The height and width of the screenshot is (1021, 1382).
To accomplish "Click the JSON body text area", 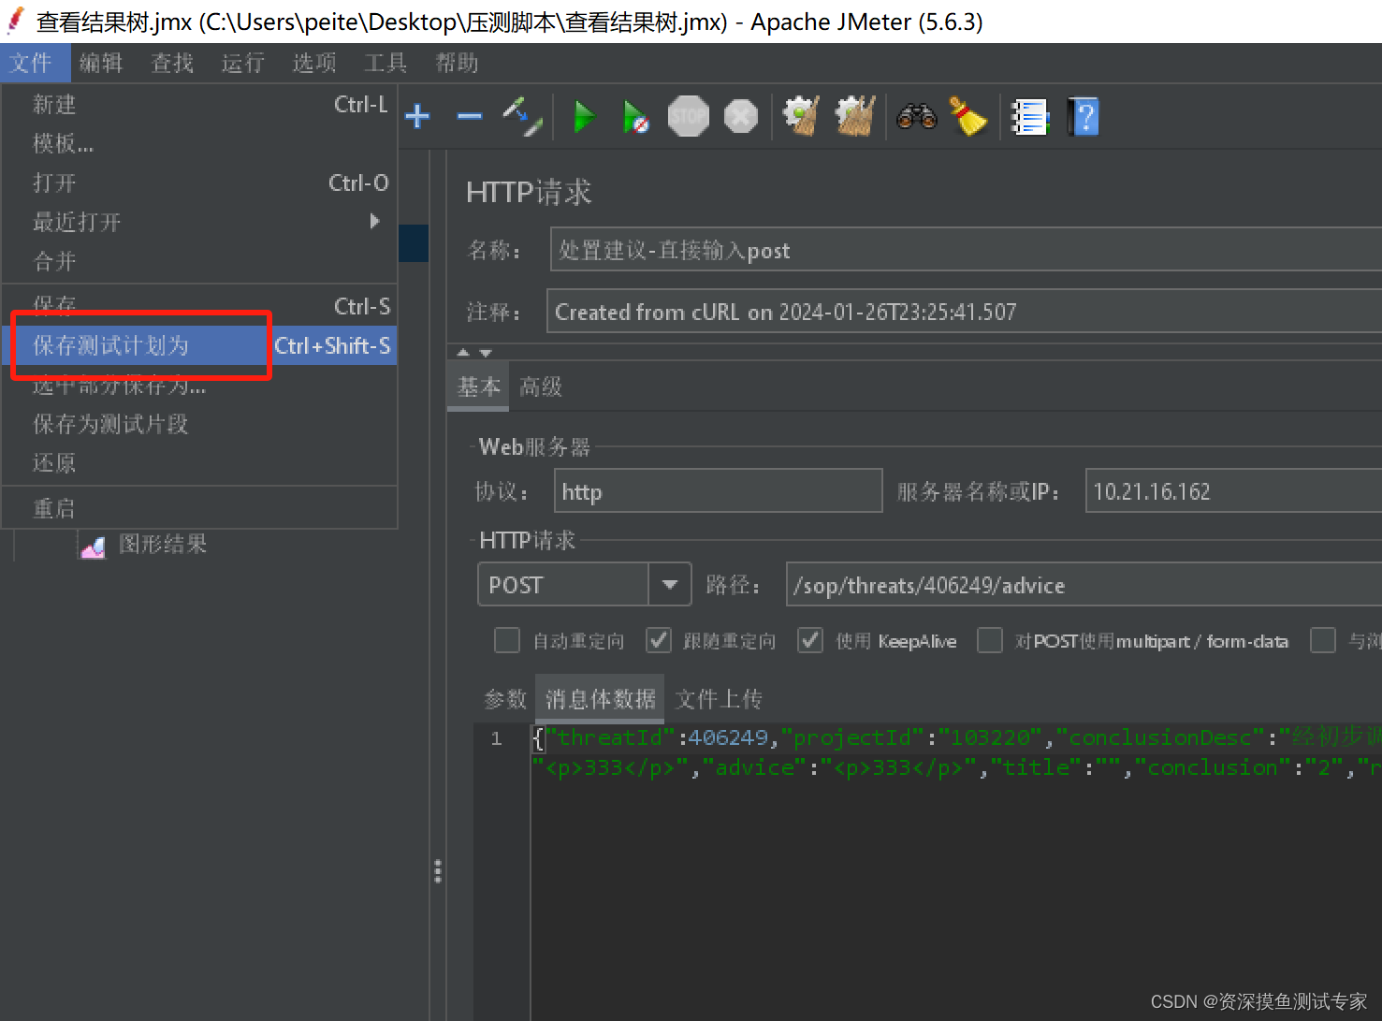I will tap(956, 870).
